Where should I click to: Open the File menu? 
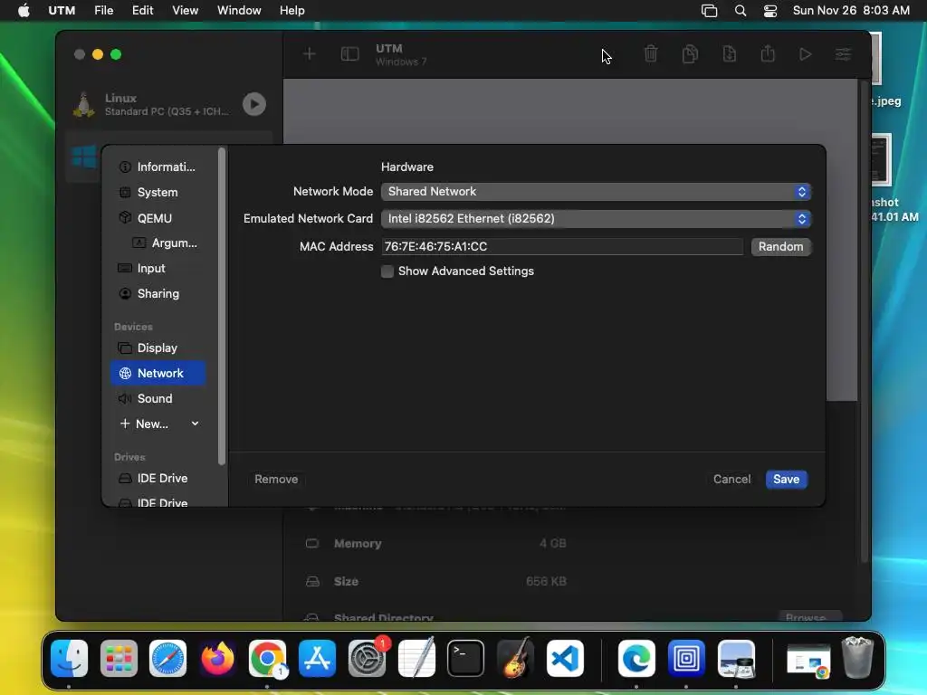pos(104,11)
